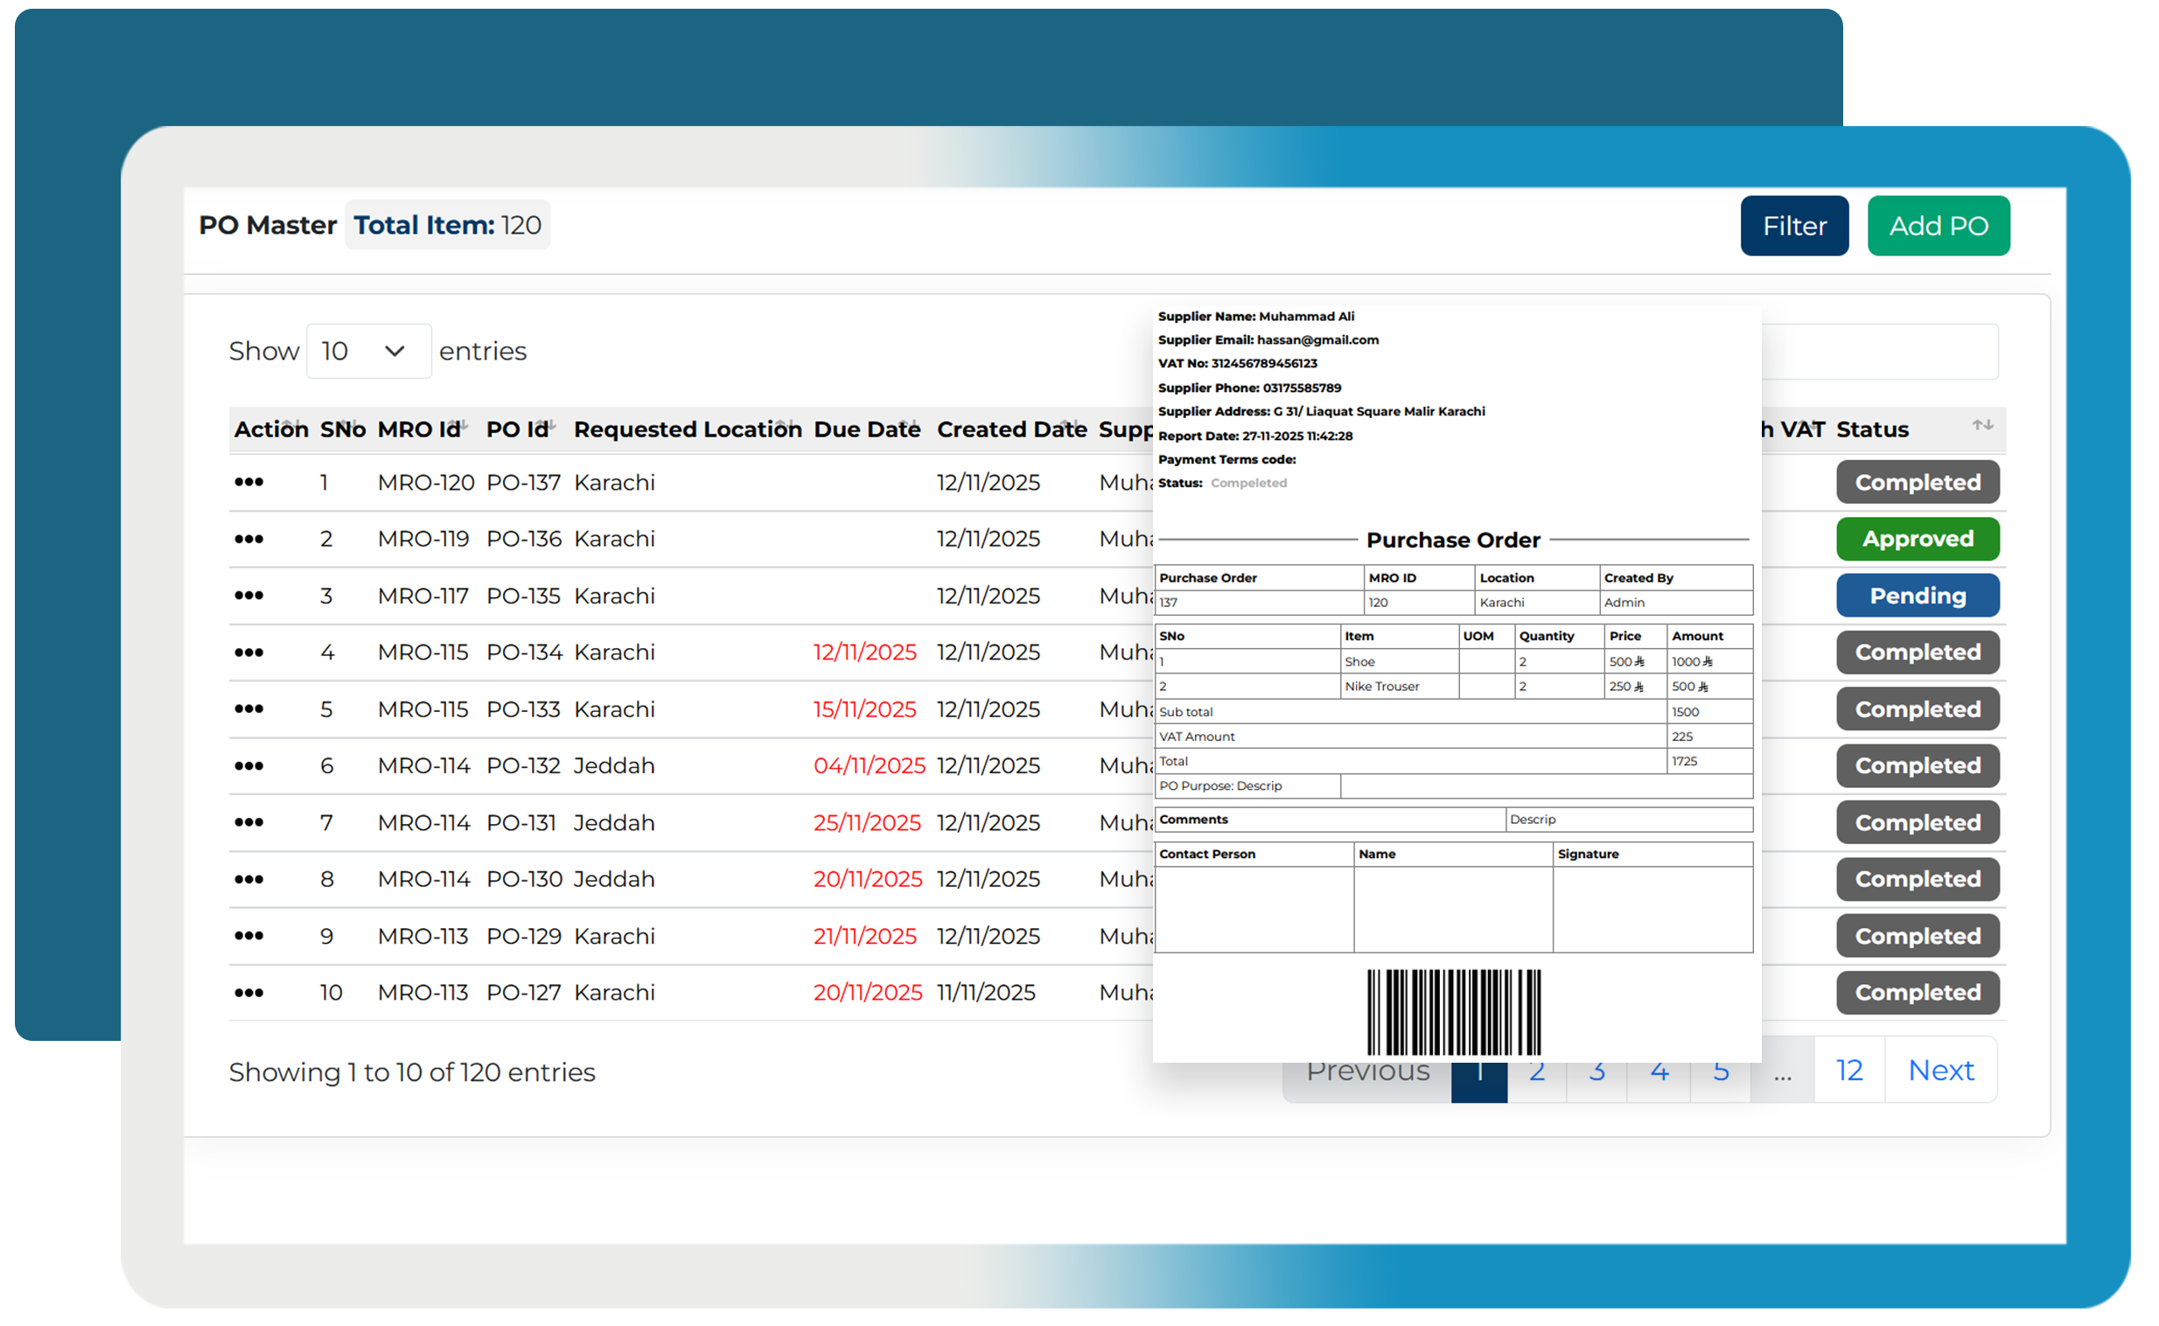The width and height of the screenshot is (2159, 1326).
Task: Open the action menu for row 1
Action: tap(249, 483)
